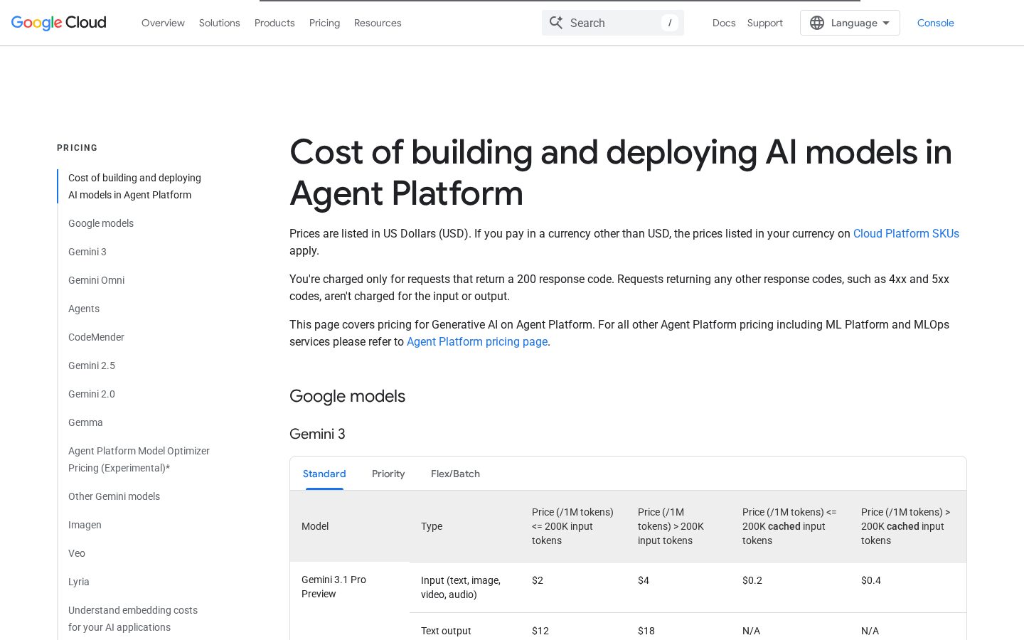Screen dimensions: 1024x640
Task: Click the $2 input price cell
Action: click(x=538, y=580)
